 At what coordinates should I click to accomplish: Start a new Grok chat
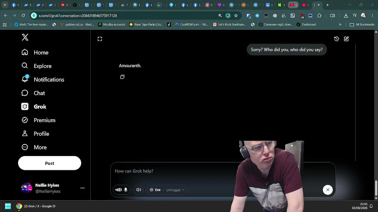pos(346,39)
